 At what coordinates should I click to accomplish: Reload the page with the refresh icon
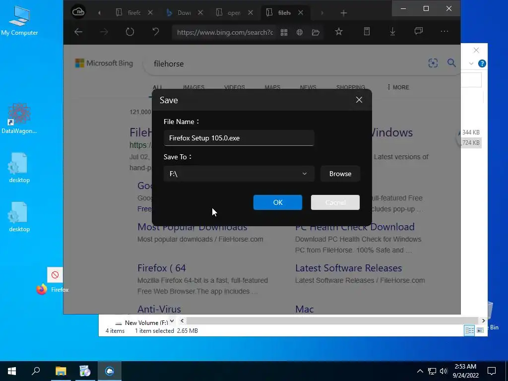[x=129, y=32]
